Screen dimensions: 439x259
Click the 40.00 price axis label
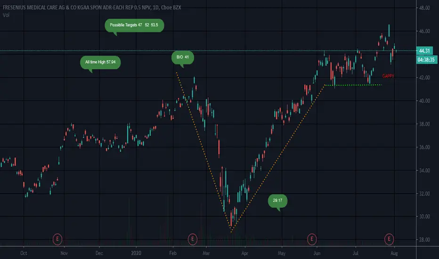pyautogui.click(x=424, y=101)
